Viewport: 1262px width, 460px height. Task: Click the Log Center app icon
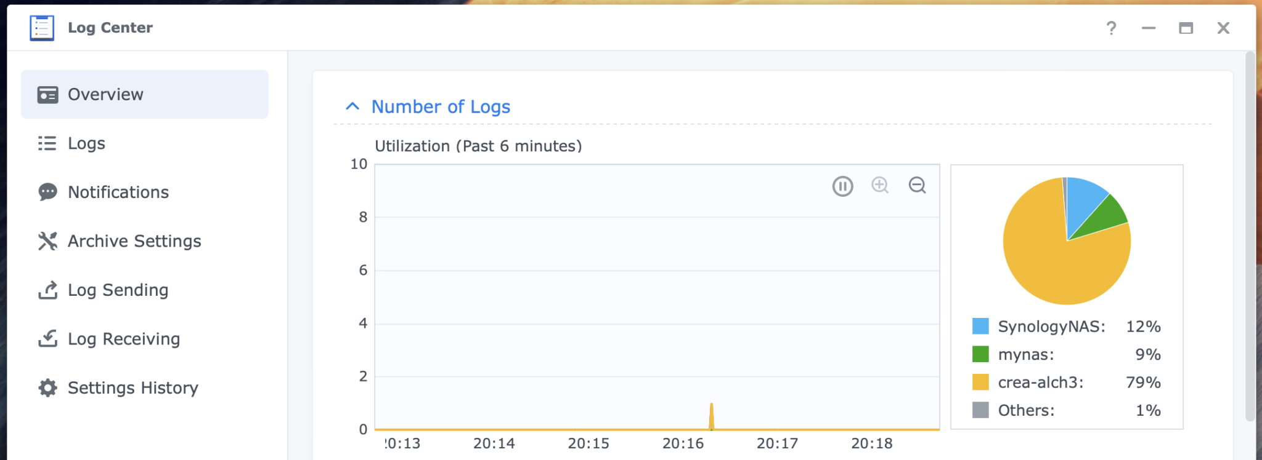tap(42, 28)
